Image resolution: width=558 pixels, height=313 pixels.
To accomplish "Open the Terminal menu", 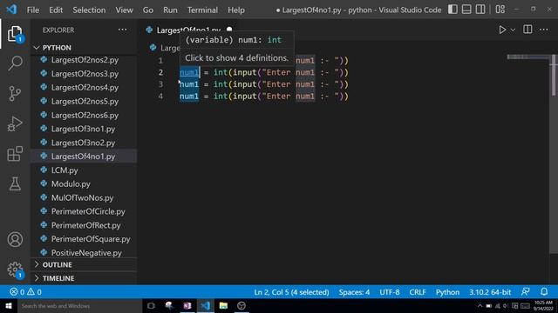I will 202,10.
